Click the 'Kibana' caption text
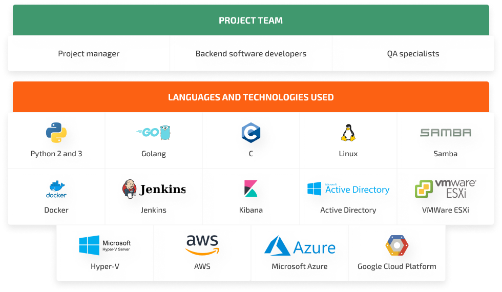 coord(251,210)
